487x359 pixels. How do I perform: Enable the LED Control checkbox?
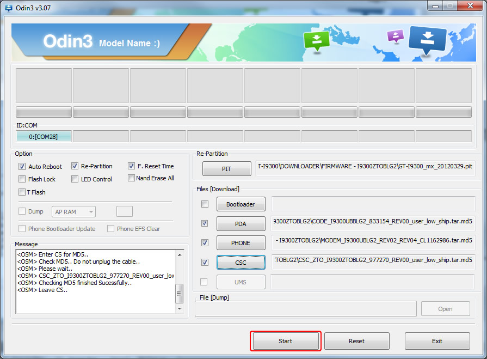[x=75, y=179]
